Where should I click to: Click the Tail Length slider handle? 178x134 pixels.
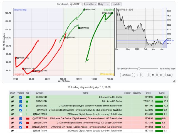[x=139, y=69]
